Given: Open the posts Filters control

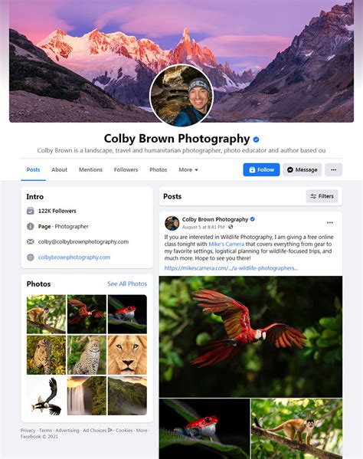Looking at the screenshot, I should pos(322,196).
